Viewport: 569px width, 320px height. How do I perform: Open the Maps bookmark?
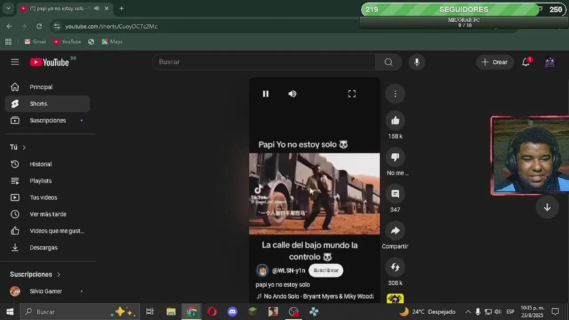pyautogui.click(x=112, y=41)
